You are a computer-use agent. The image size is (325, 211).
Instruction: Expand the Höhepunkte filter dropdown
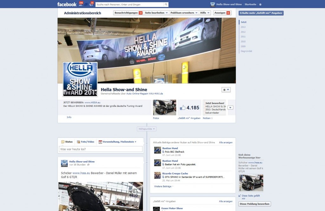pyautogui.click(x=147, y=129)
